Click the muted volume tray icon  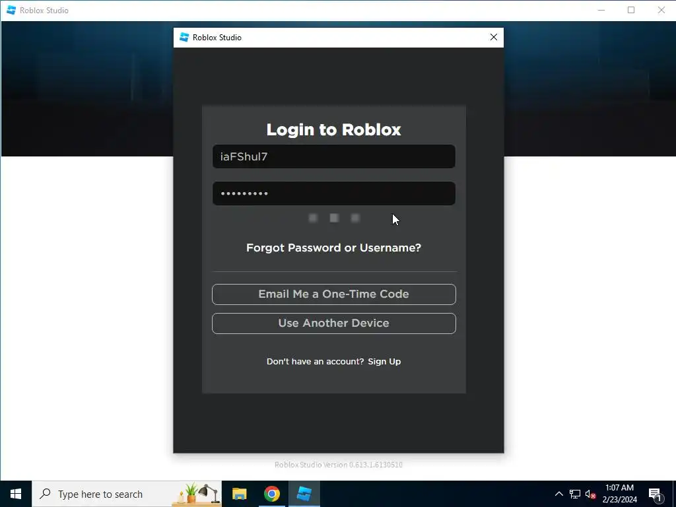tap(590, 494)
